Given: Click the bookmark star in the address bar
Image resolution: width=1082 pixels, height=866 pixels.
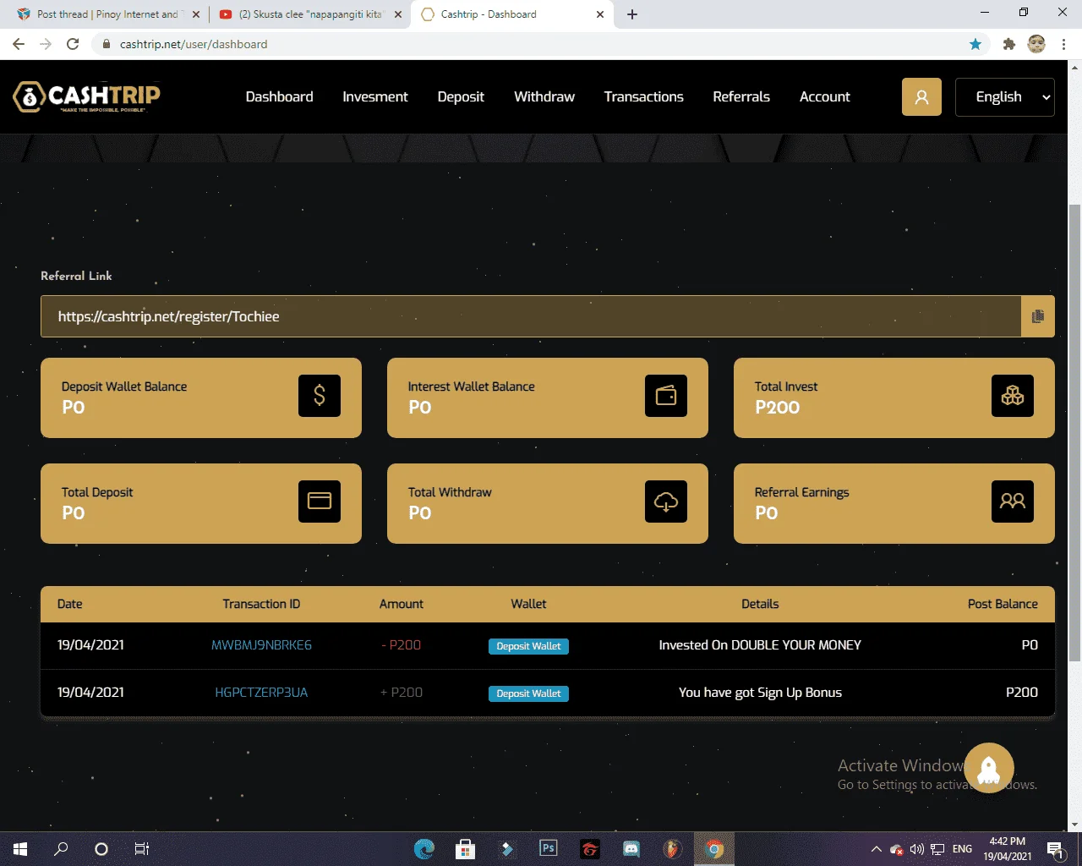Looking at the screenshot, I should coord(975,44).
